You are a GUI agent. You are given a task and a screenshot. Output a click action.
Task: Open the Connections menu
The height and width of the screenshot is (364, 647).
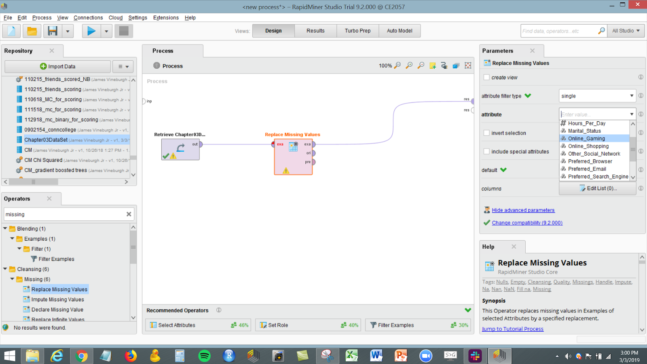(88, 18)
